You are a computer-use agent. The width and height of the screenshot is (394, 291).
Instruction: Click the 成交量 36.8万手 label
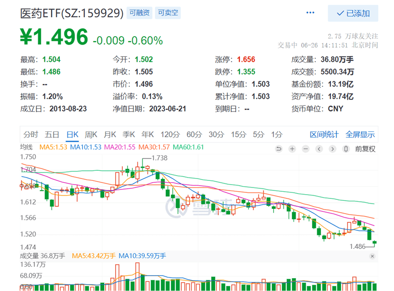(x=43, y=256)
